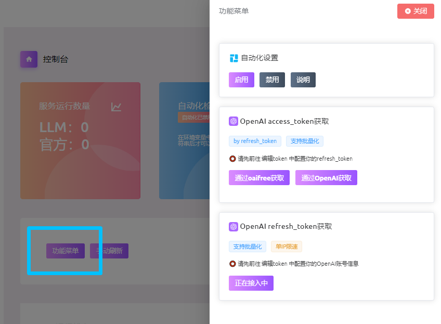Open the 说明 explanation for automation
Image resolution: width=441 pixels, height=324 pixels.
point(303,80)
